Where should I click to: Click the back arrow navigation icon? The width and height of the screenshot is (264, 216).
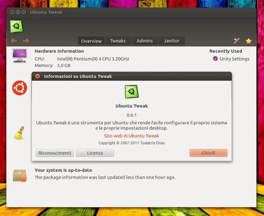pyautogui.click(x=14, y=41)
